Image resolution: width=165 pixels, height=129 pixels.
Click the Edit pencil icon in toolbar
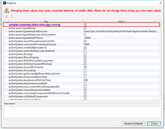7,16
